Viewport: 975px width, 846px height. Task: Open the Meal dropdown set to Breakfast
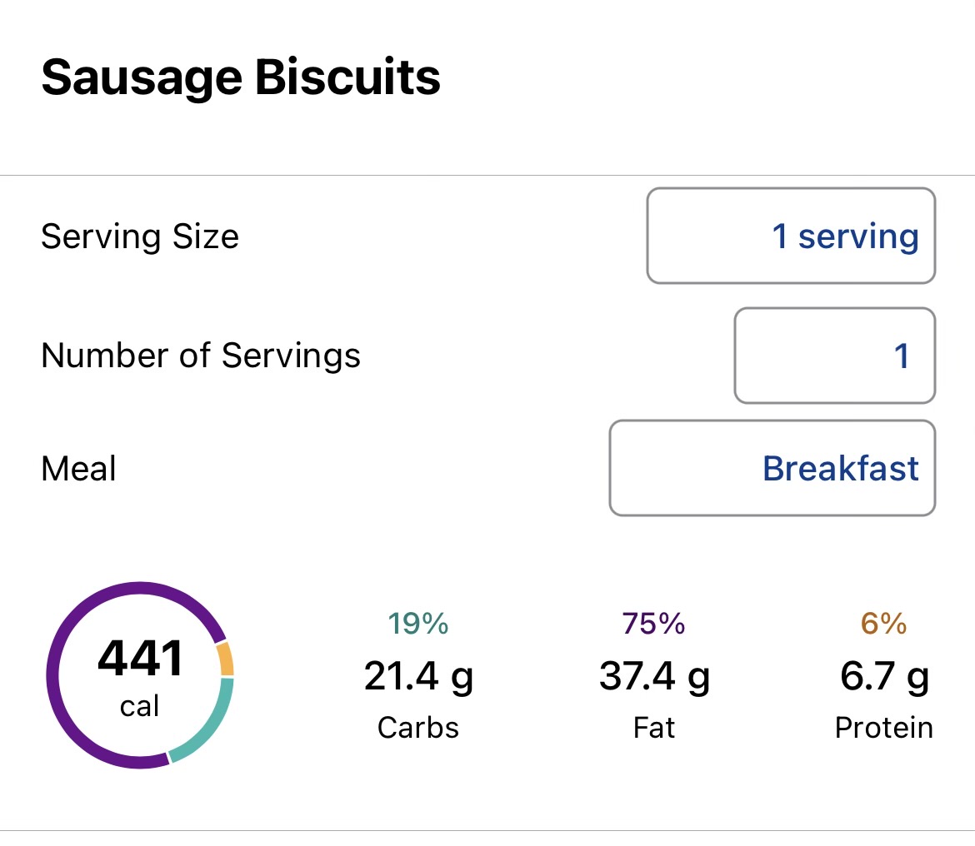[x=772, y=469]
